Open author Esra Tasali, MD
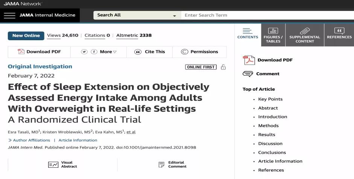354x179 pixels. [x=24, y=132]
